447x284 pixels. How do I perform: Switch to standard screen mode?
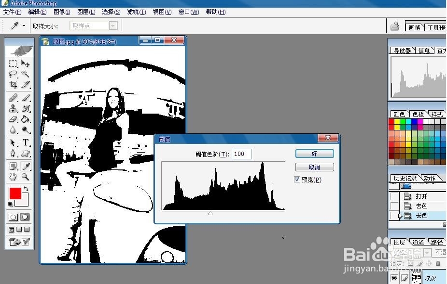(x=12, y=230)
